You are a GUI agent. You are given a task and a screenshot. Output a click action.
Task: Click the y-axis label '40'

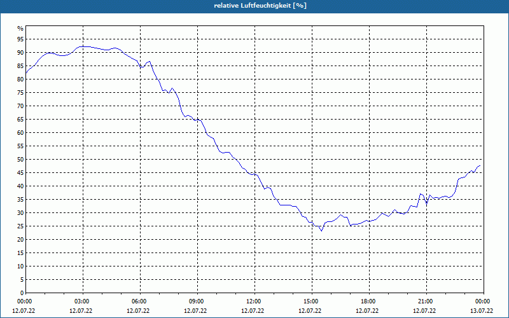click(20, 186)
